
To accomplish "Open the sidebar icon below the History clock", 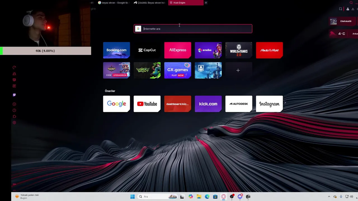I will [14, 116].
